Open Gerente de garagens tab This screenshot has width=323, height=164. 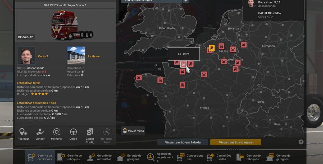click(130, 157)
